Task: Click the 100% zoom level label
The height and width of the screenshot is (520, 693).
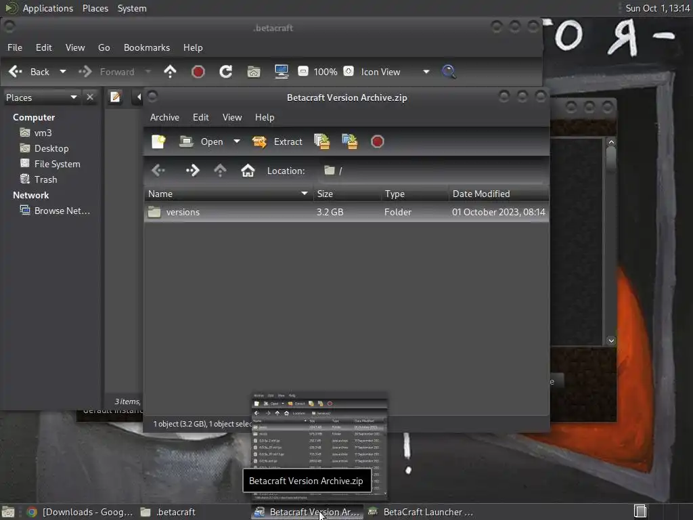Action: 326,72
